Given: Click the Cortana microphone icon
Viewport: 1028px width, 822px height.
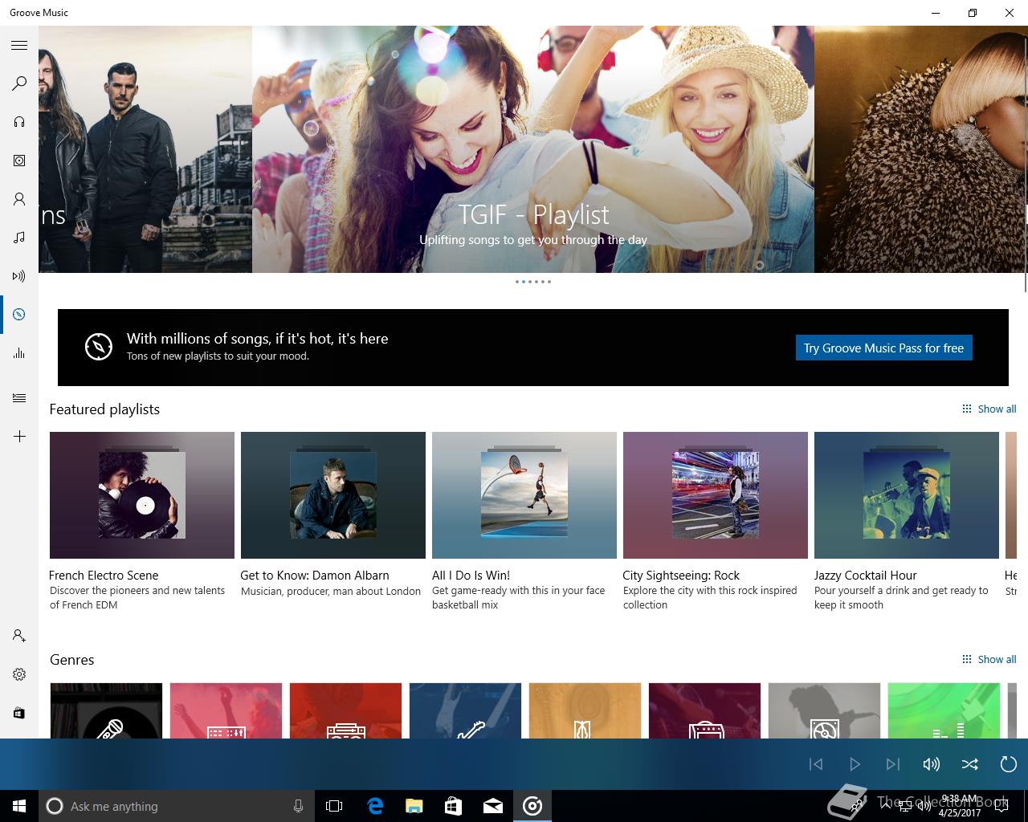Looking at the screenshot, I should coord(298,806).
